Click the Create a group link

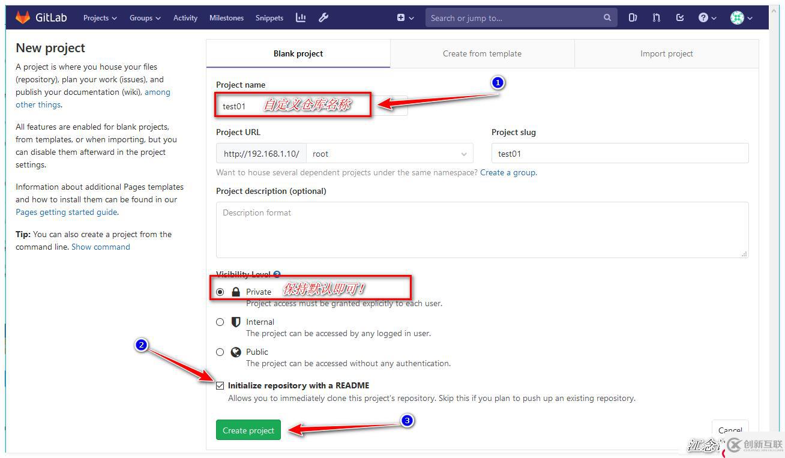click(508, 172)
